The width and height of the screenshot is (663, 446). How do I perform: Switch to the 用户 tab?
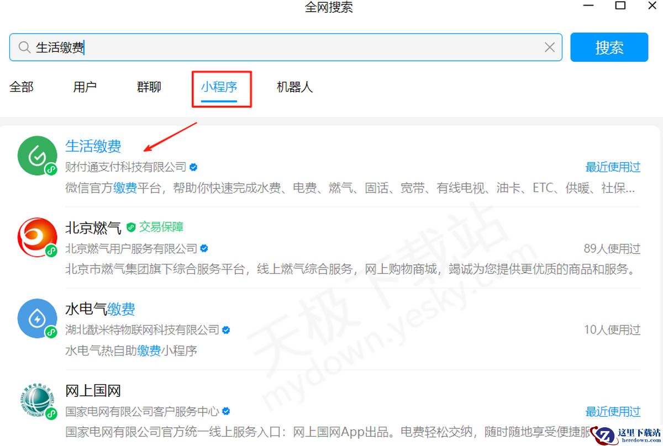(85, 87)
